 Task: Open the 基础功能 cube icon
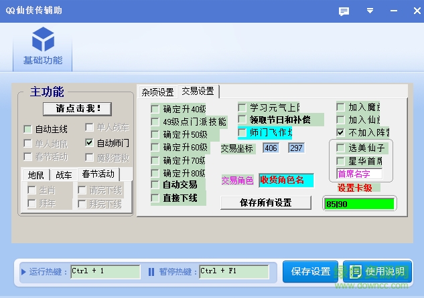pyautogui.click(x=43, y=39)
